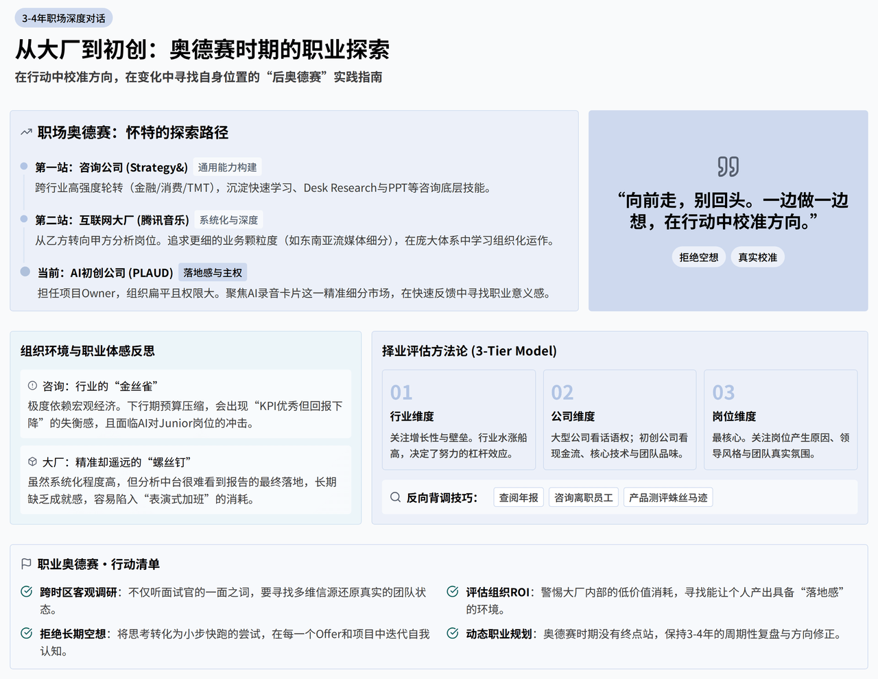Click the timeline dot for 第二站 互联网大厂

[x=24, y=219]
